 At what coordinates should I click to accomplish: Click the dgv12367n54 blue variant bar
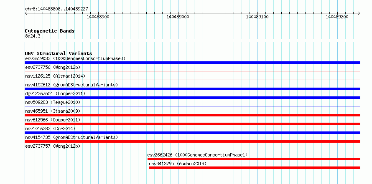(x=192, y=98)
